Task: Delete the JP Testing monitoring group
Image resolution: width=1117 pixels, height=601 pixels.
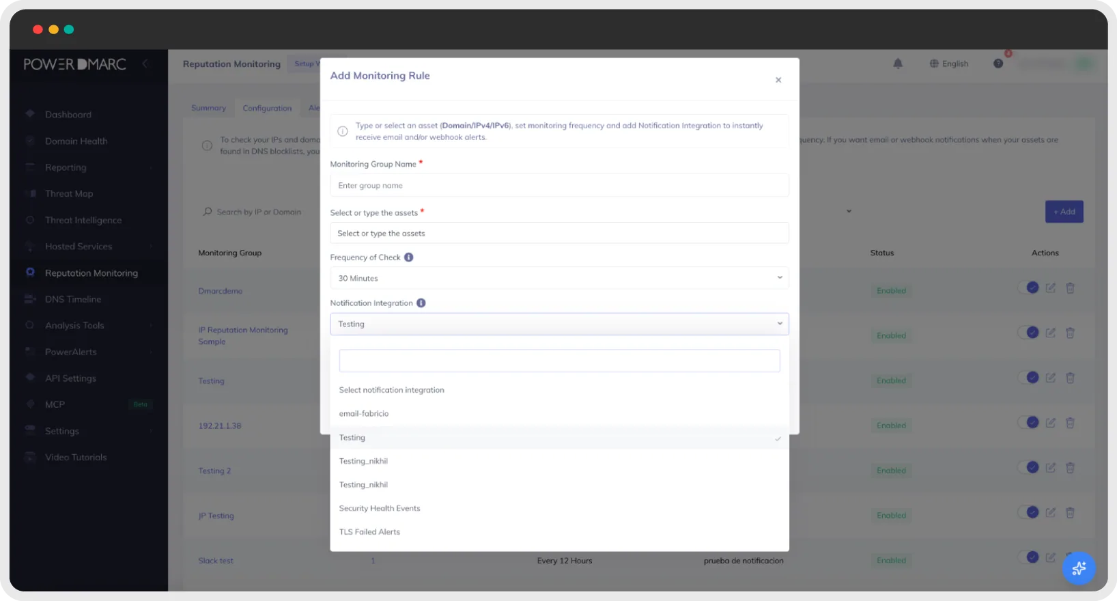Action: pos(1070,513)
